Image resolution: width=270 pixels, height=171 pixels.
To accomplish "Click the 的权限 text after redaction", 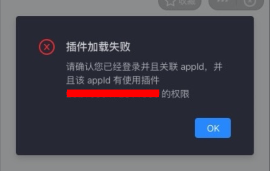I will [x=175, y=94].
